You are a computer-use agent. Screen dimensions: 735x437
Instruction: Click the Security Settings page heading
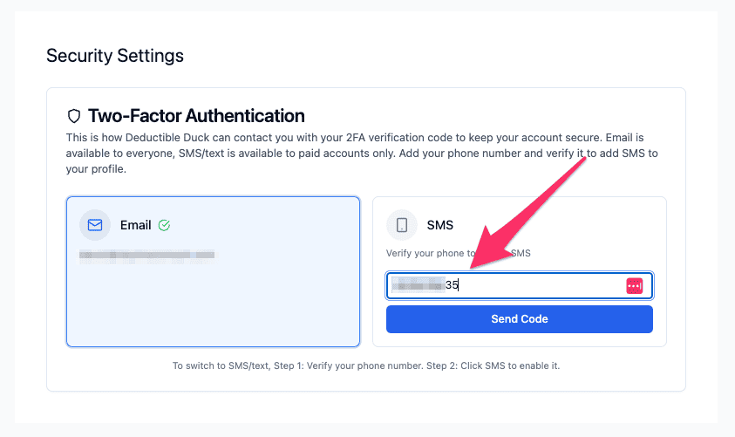115,56
